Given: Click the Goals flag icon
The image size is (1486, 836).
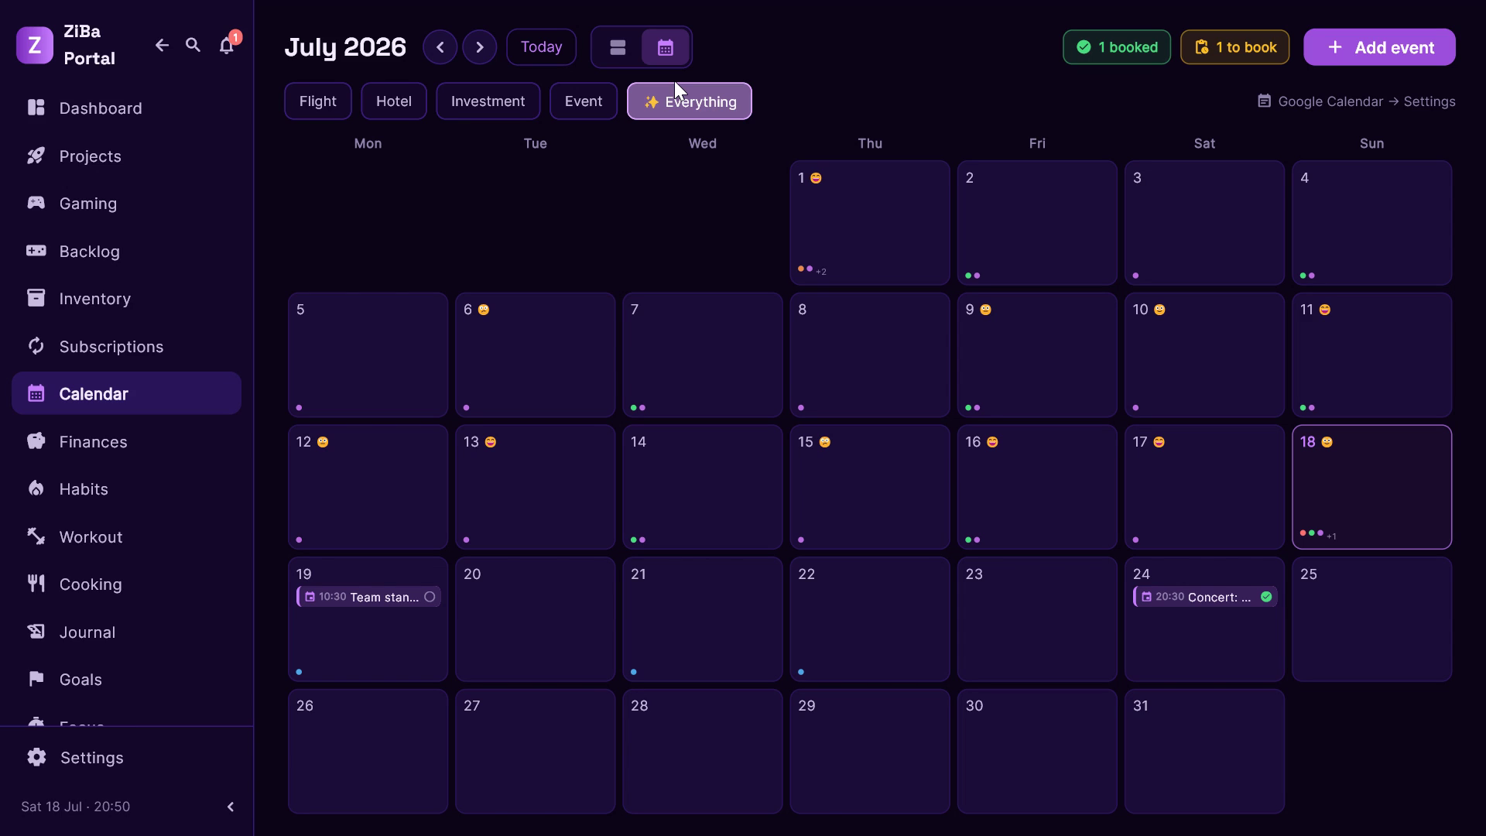Looking at the screenshot, I should pos(36,679).
